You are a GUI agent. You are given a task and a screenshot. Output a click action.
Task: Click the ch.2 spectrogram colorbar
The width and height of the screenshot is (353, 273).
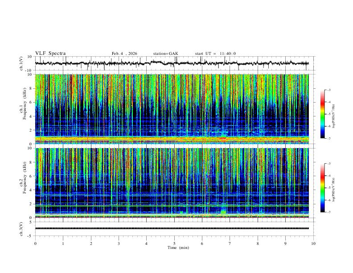323,188
